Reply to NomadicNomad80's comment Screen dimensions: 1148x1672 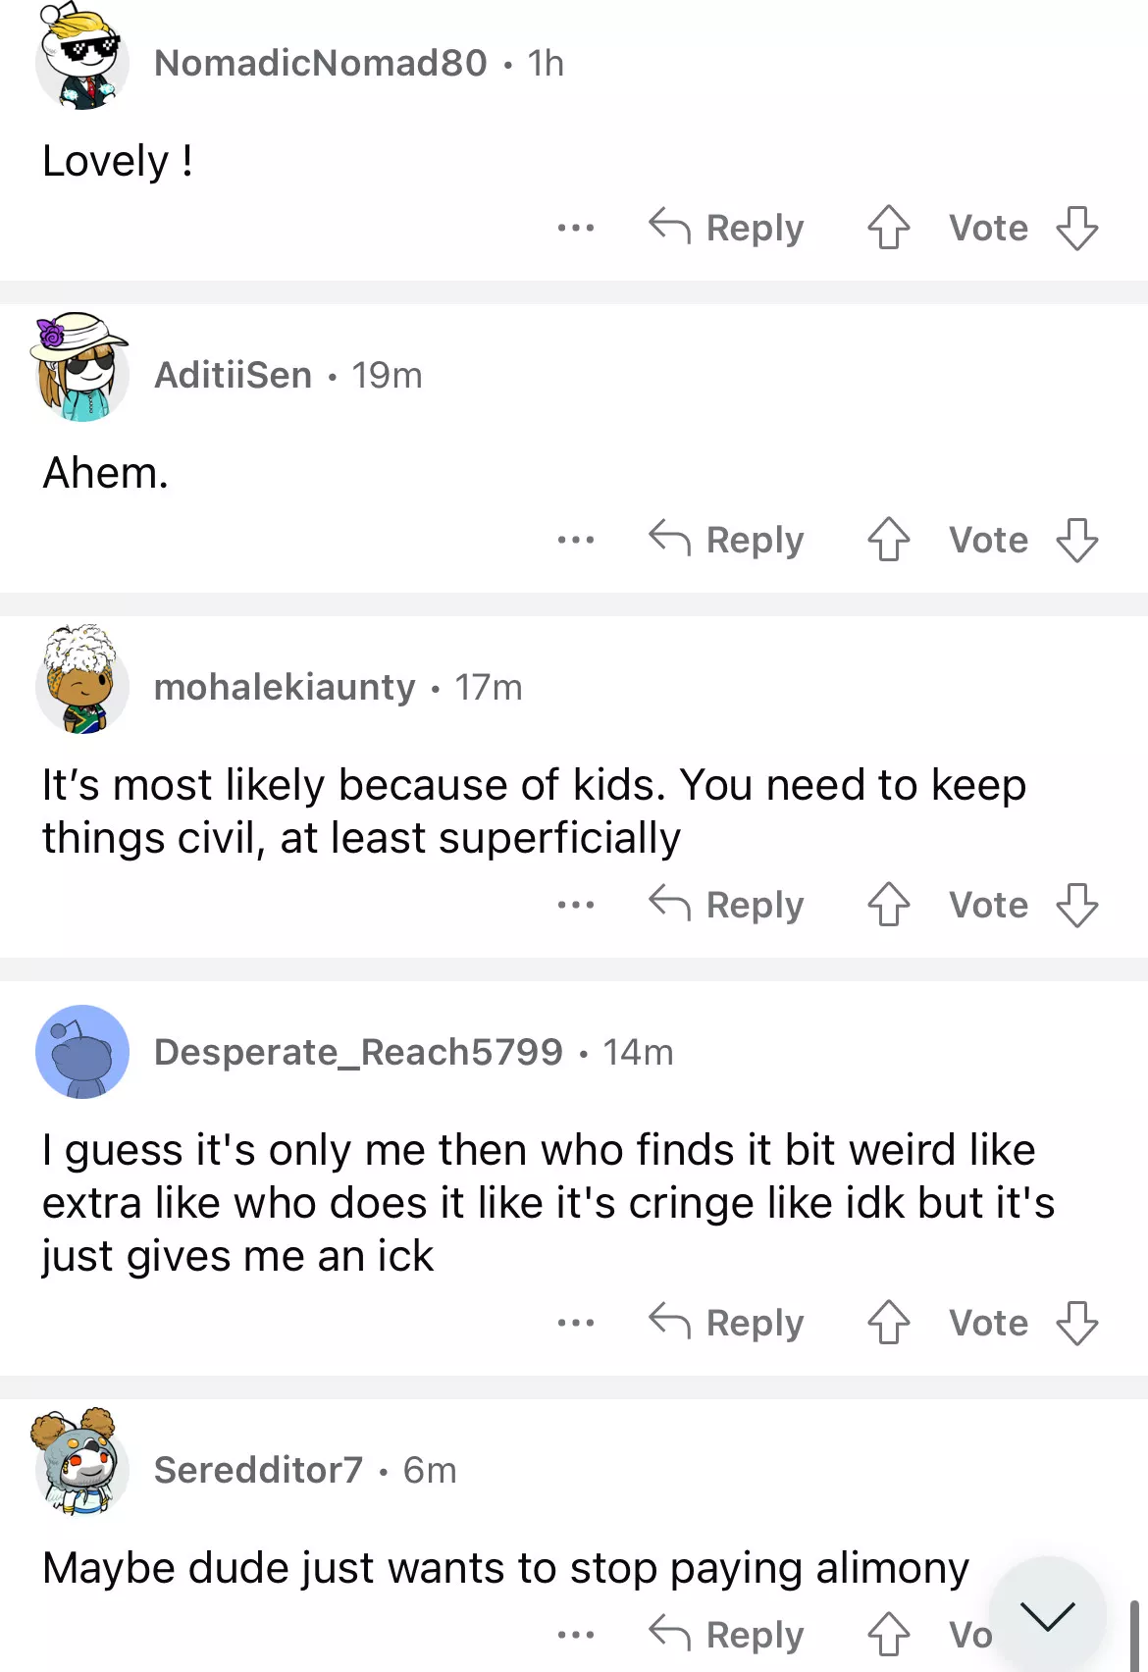pyautogui.click(x=727, y=228)
